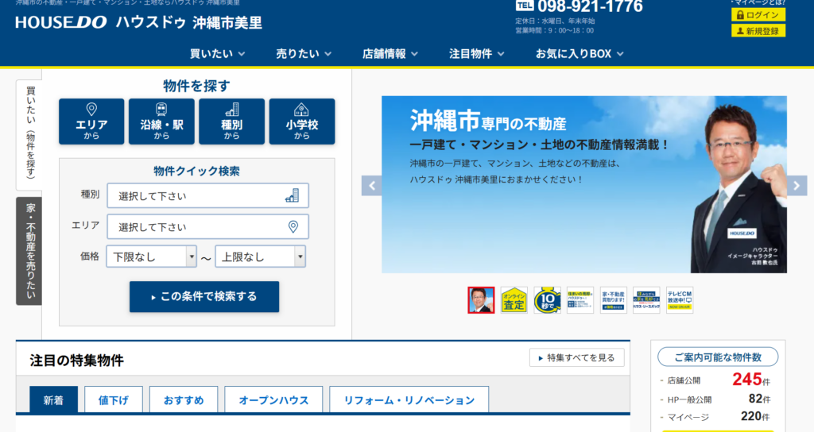The image size is (814, 432).
Task: Switch to the 値下げ tab
Action: click(x=113, y=400)
